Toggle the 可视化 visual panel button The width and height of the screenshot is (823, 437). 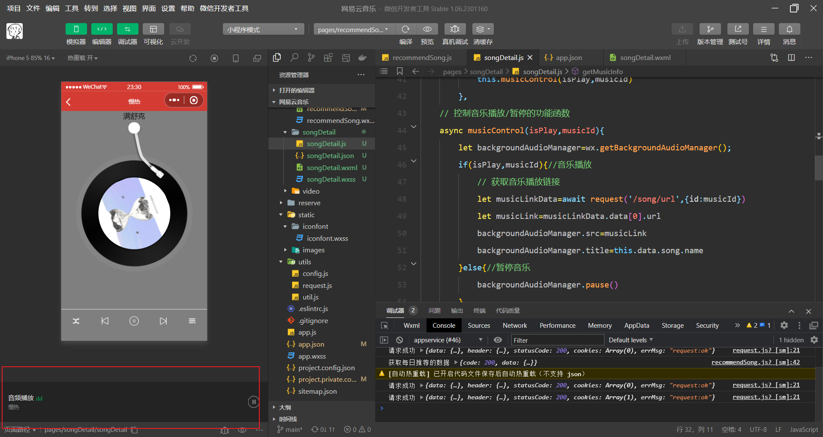[x=153, y=29]
